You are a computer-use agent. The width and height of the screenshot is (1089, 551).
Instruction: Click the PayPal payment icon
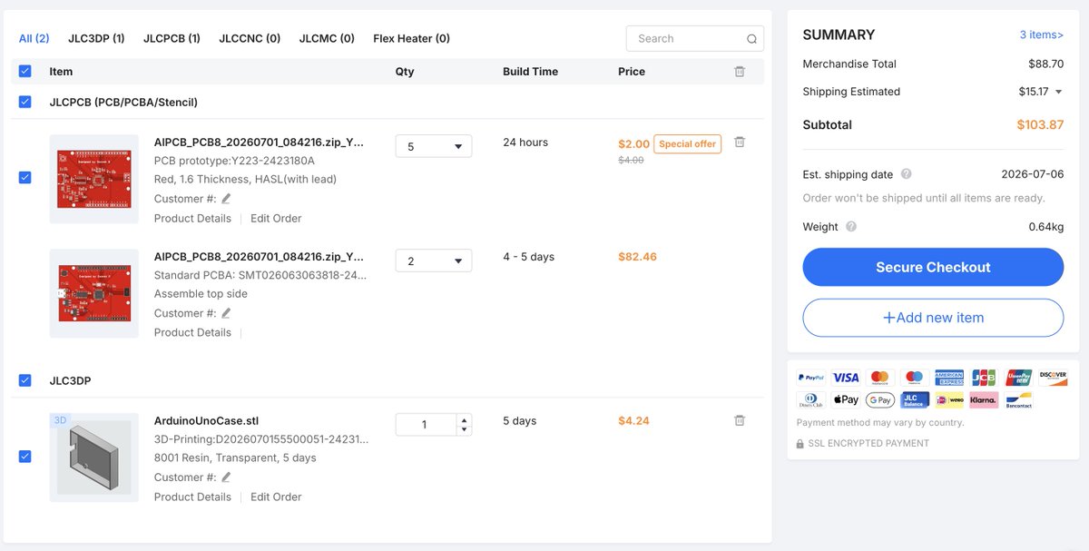tap(811, 378)
